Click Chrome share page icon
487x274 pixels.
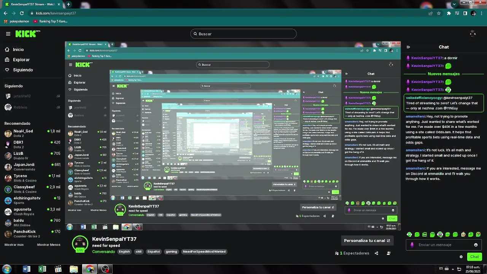click(430, 13)
